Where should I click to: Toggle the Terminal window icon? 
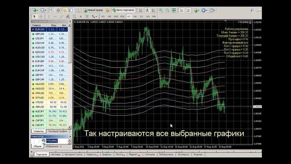71,10
